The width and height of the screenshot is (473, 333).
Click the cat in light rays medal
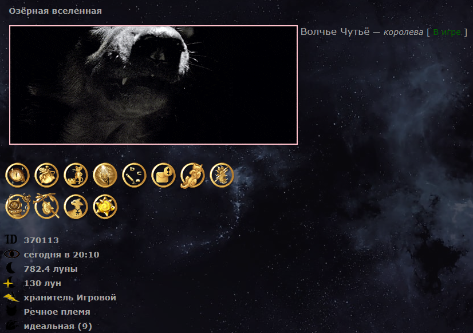(105, 175)
